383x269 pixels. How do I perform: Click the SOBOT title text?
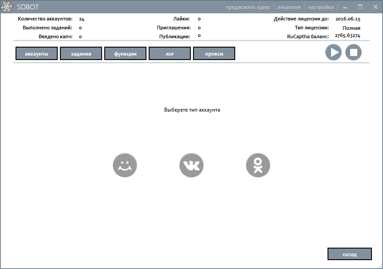click(x=28, y=7)
